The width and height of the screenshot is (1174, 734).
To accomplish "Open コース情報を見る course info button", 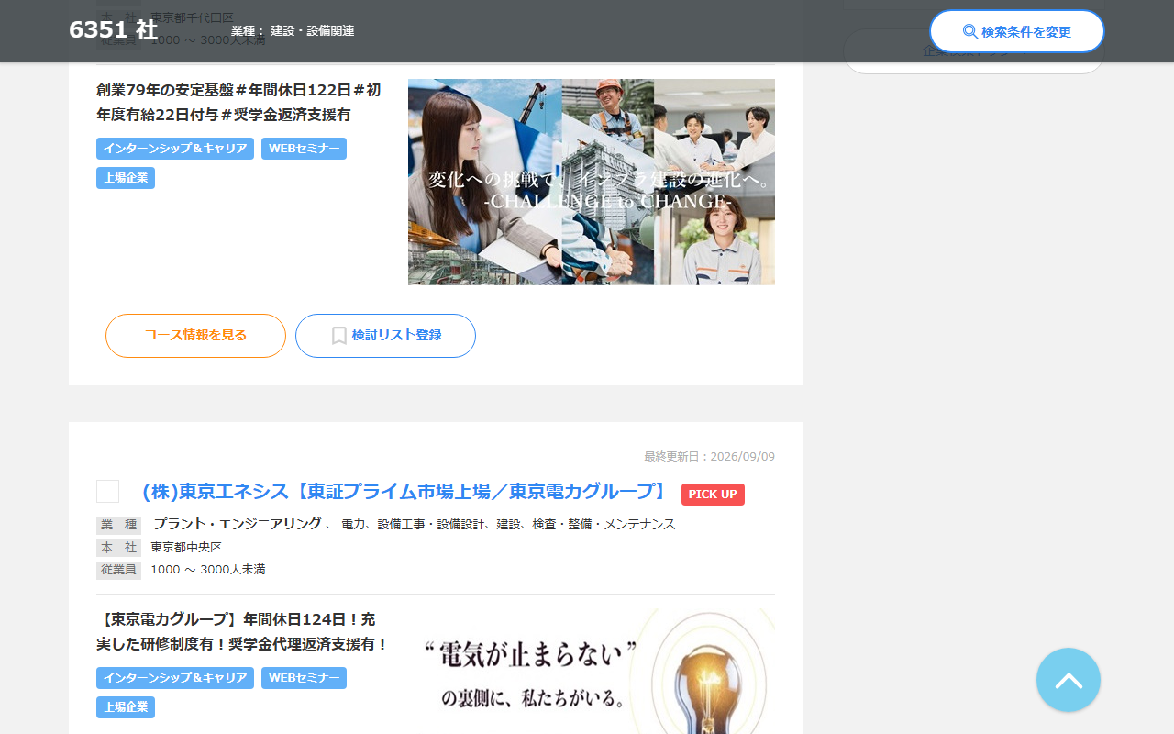I will coord(195,336).
